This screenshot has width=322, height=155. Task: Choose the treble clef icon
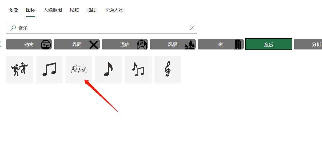(x=168, y=69)
